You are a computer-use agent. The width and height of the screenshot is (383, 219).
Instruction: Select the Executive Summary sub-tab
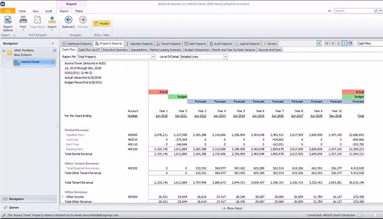(x=115, y=50)
